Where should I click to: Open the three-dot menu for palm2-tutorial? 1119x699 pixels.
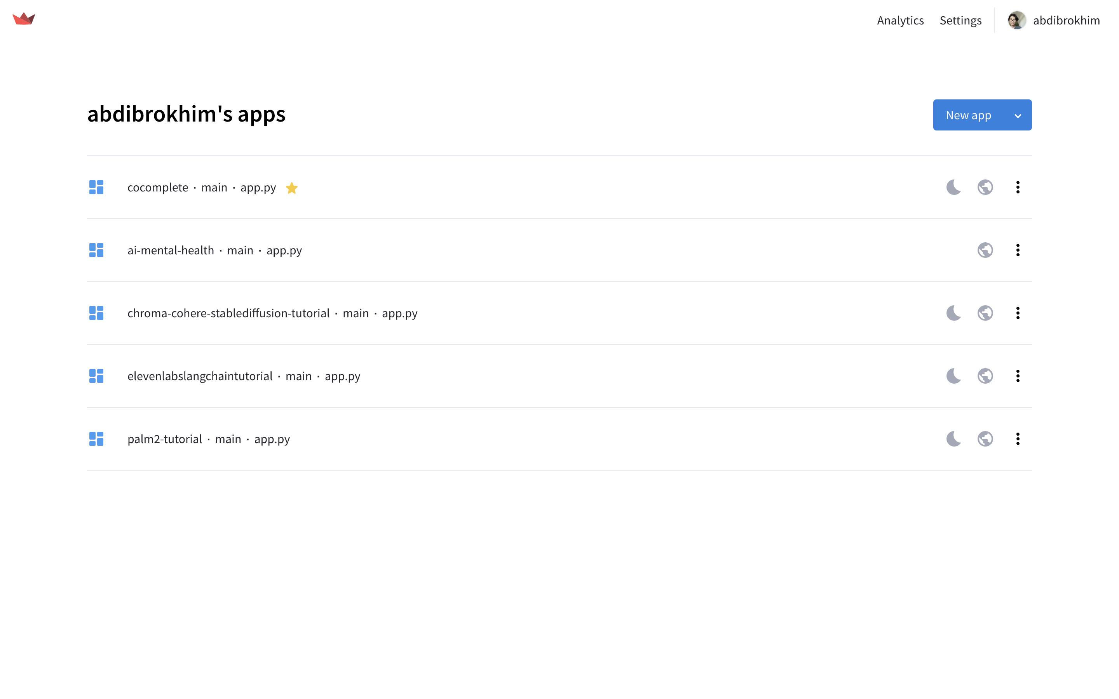1018,439
